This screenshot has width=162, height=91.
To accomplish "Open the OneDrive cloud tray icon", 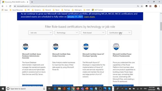I will 126,89.
